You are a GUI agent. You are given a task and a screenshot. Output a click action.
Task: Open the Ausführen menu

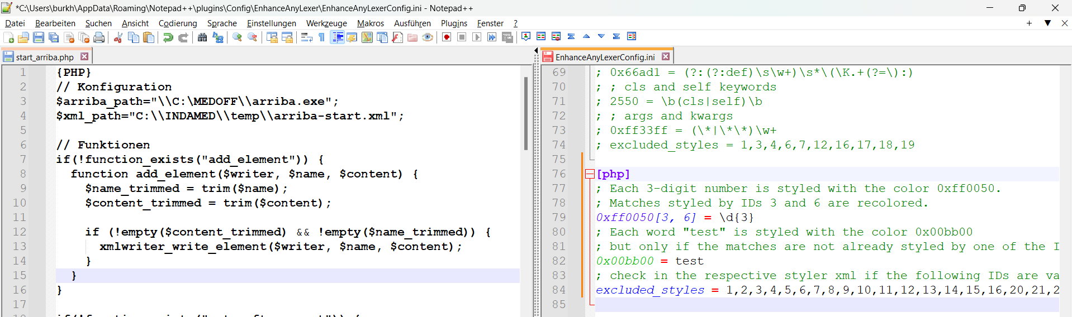coord(412,23)
